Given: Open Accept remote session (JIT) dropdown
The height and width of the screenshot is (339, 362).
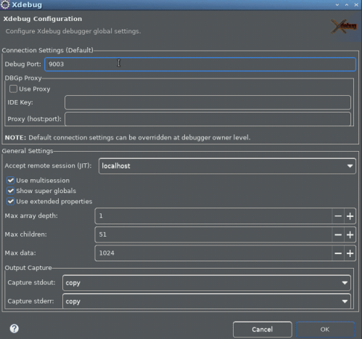Looking at the screenshot, I should coord(227,166).
